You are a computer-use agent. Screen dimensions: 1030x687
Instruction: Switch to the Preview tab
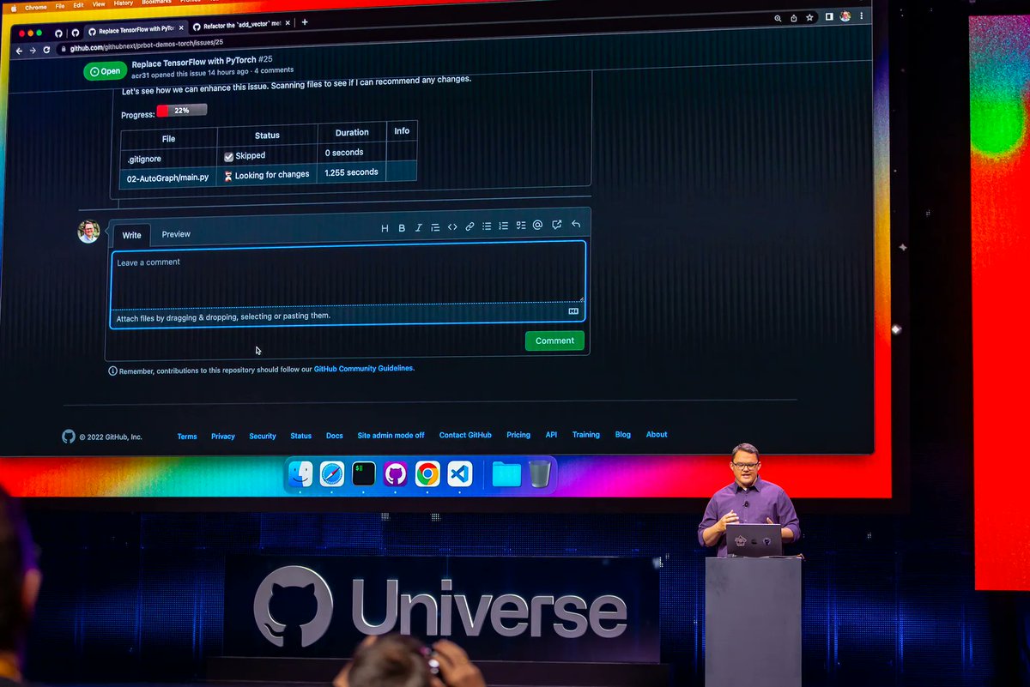176,234
